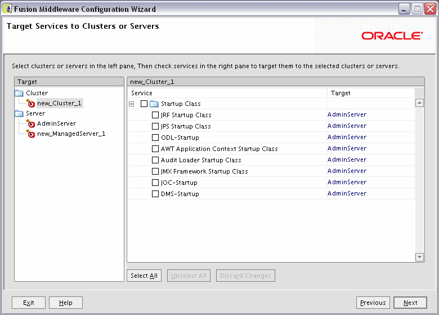Click the Target column header in services table

click(x=371, y=93)
